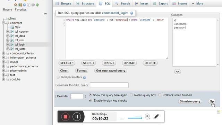Click the tbl_data table icon

click(12, 36)
